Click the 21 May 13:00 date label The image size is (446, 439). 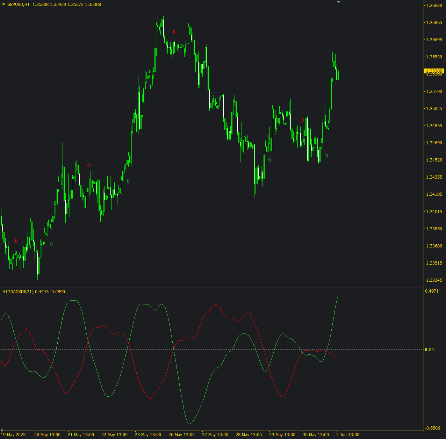pyautogui.click(x=81, y=435)
